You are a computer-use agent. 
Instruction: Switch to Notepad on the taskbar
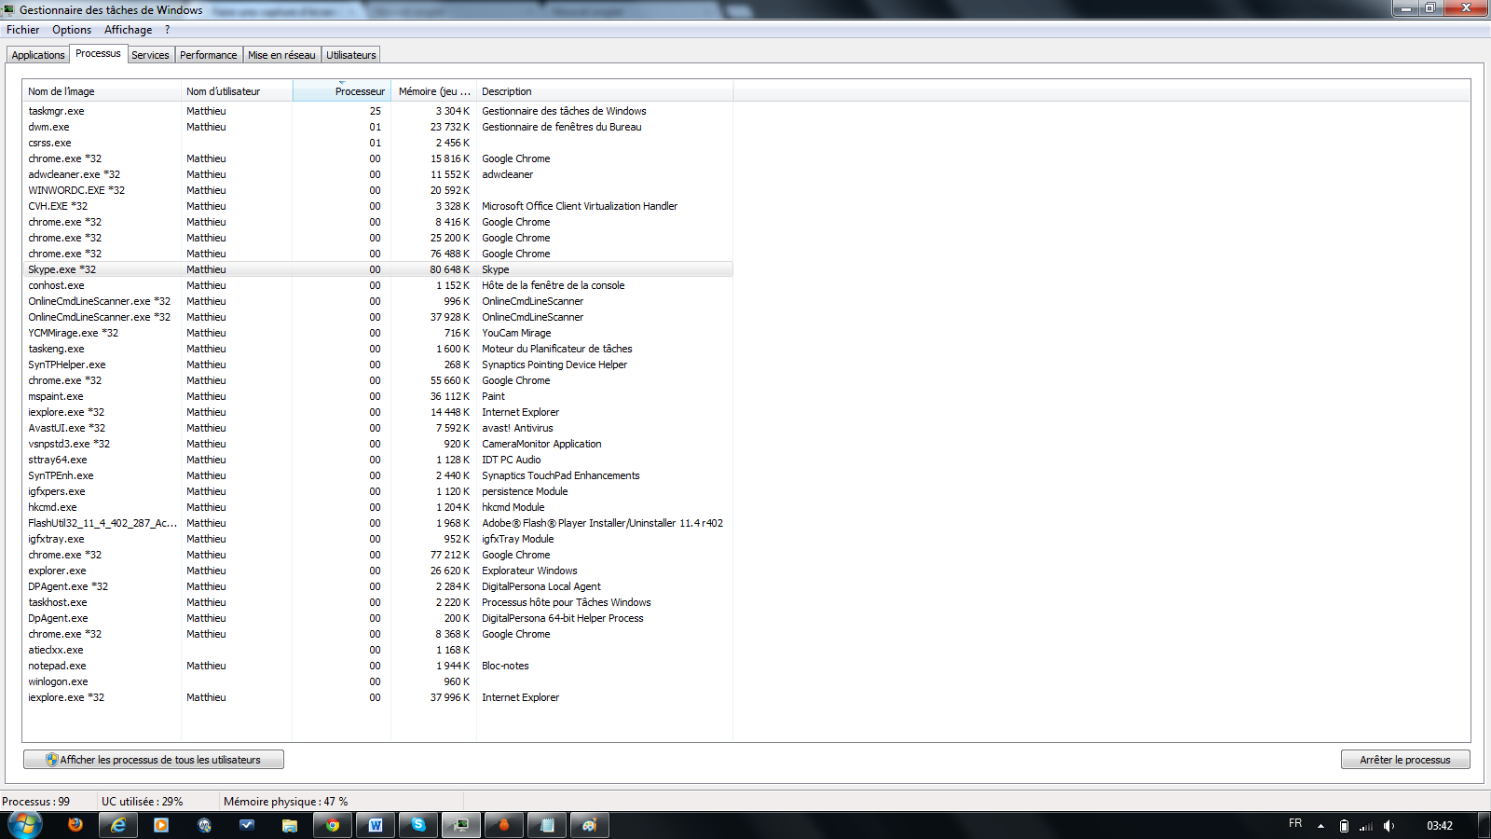tap(547, 825)
